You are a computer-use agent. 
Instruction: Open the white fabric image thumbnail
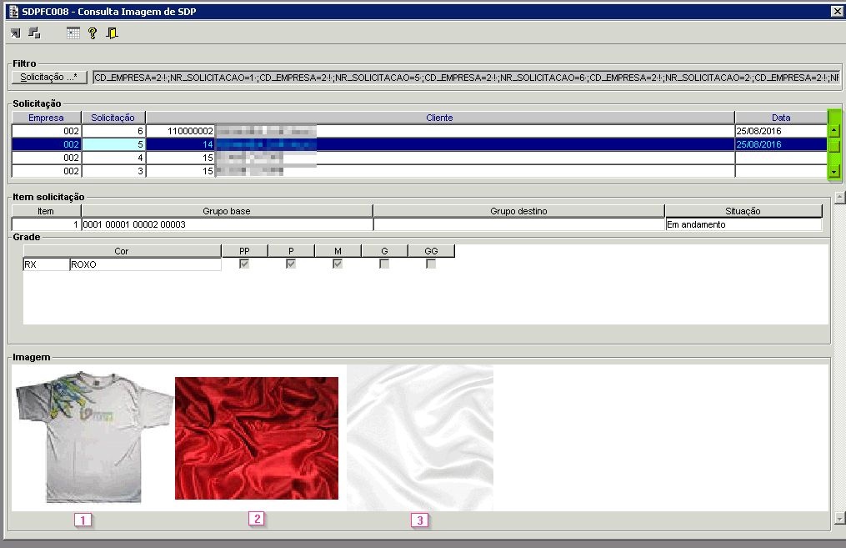click(x=420, y=438)
